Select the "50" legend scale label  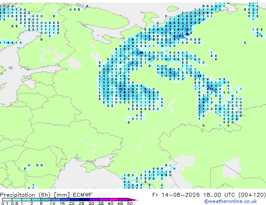pos(130,203)
